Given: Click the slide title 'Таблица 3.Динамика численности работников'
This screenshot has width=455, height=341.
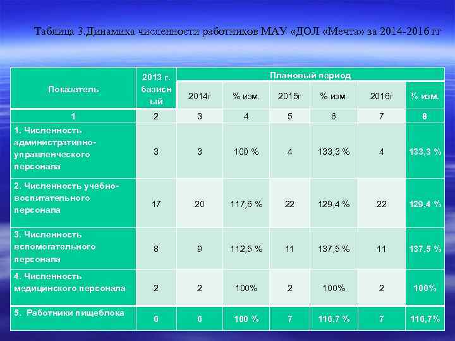Looking at the screenshot, I should coord(238,31).
